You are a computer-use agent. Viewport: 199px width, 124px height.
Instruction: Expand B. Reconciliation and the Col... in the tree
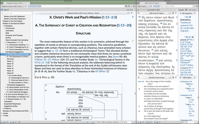click(x=6, y=87)
